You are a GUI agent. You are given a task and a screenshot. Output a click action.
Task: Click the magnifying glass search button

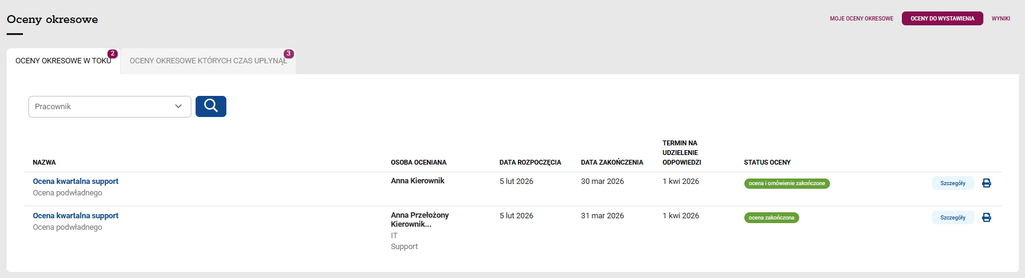pos(211,106)
